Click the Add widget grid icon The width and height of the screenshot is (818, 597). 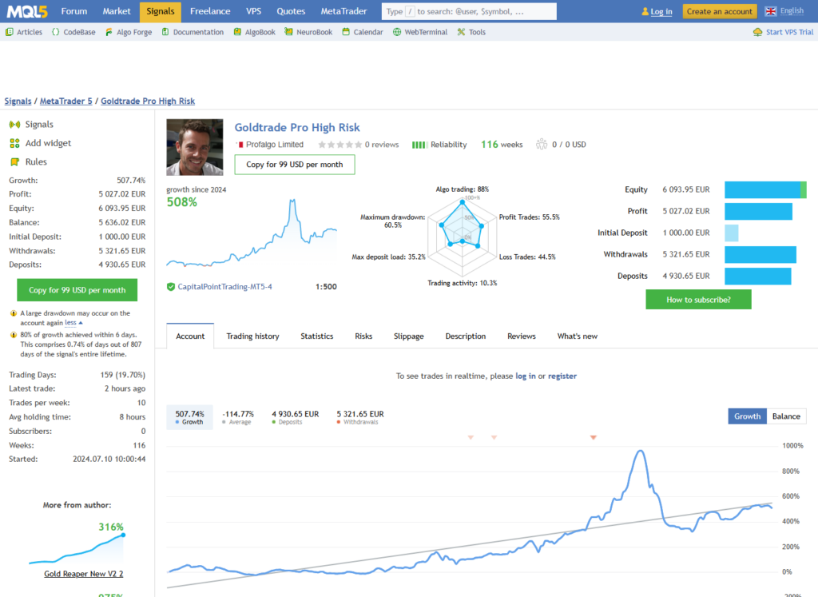pos(14,143)
